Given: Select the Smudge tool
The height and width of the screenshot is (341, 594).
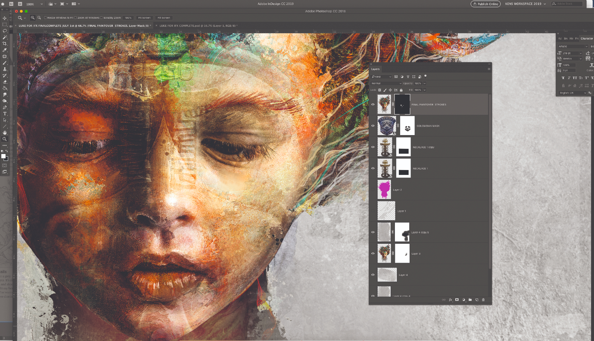Looking at the screenshot, I should [x=5, y=94].
